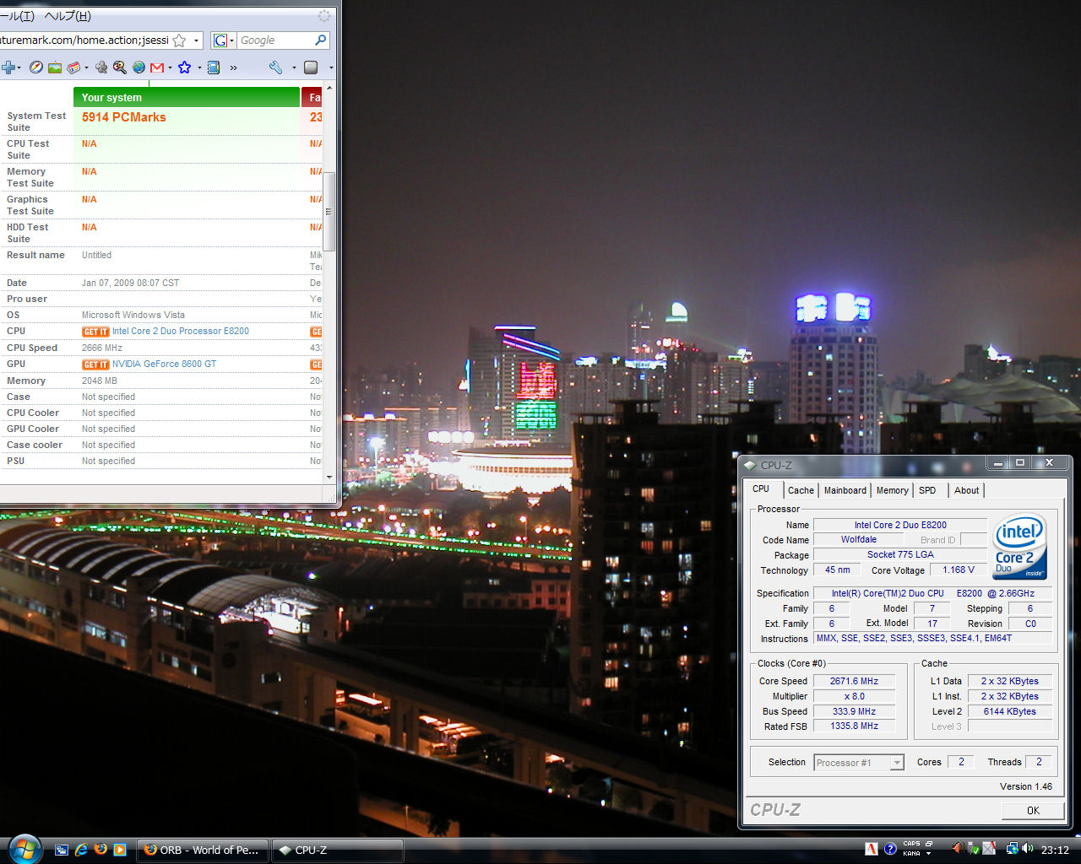Screen dimensions: 1081x864
Task: Click into the Google search field
Action: [x=275, y=40]
